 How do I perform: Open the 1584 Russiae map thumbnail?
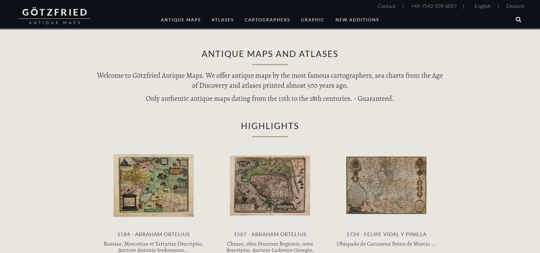[x=153, y=185]
